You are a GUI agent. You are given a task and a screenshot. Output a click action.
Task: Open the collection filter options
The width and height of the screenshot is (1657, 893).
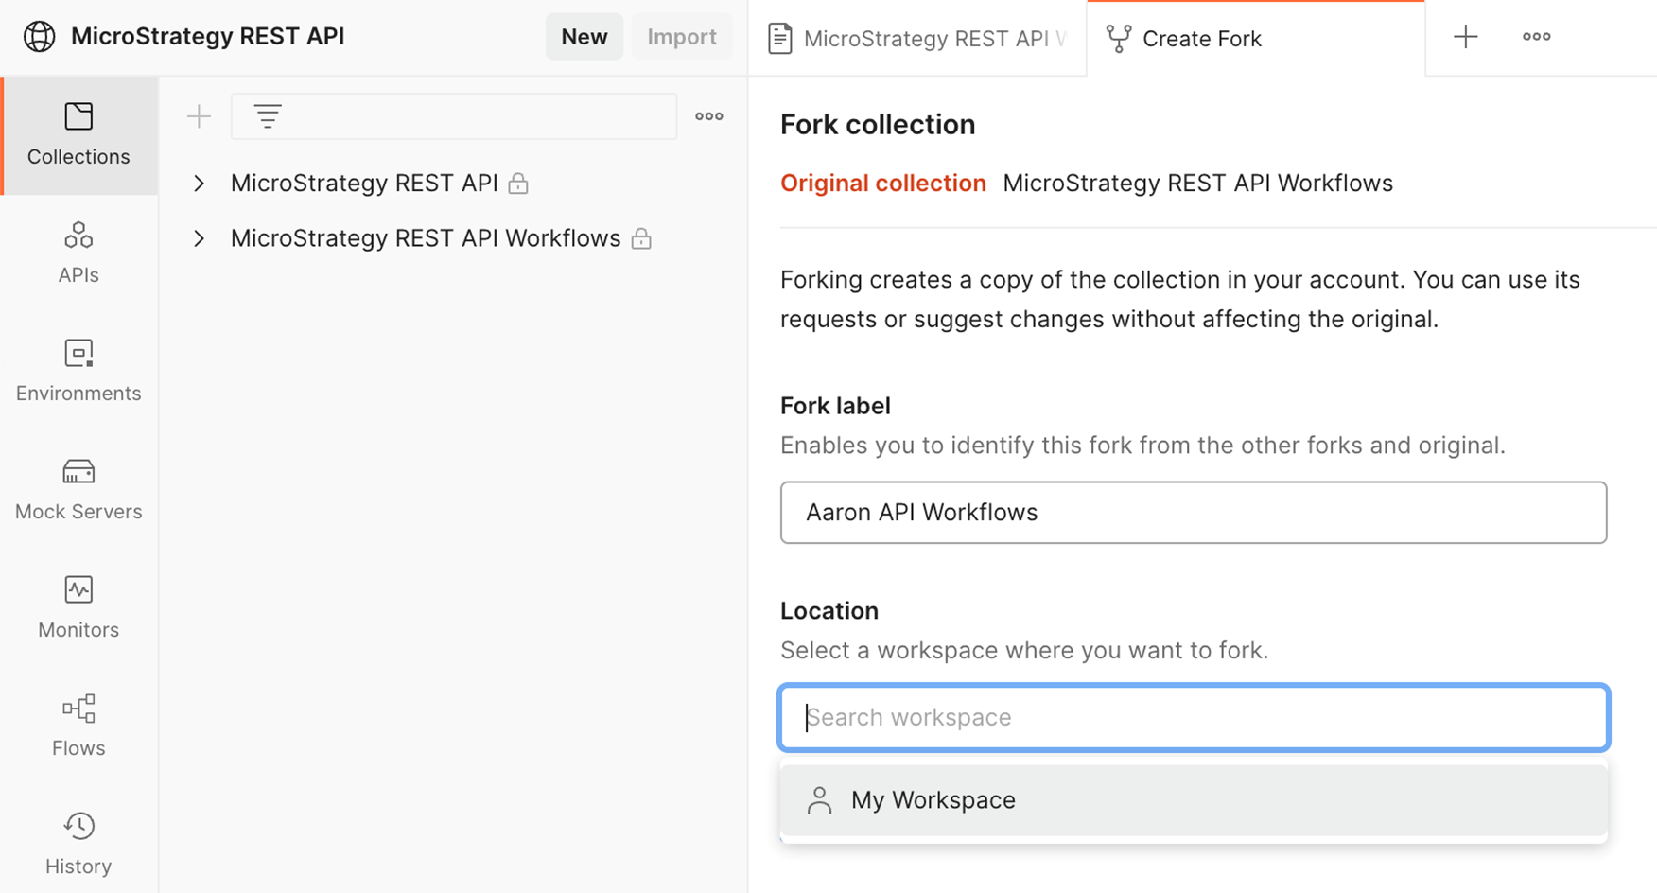[x=268, y=115]
